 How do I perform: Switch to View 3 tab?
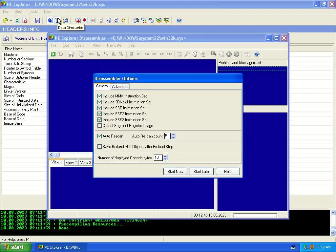coord(86,163)
